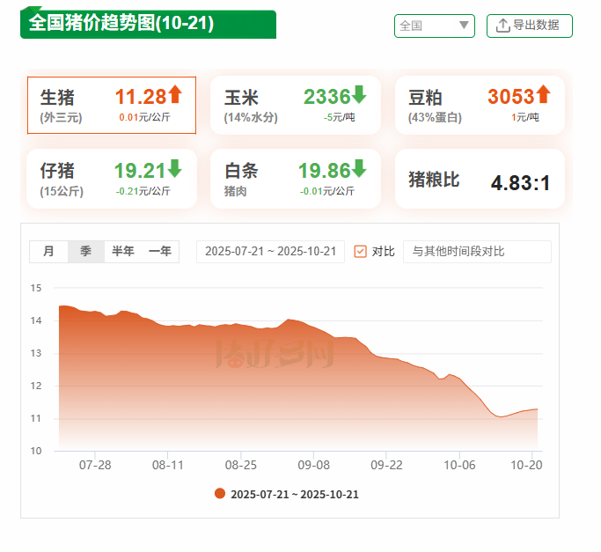This screenshot has height=552, width=601.
Task: Click the export data upload icon
Action: click(502, 26)
